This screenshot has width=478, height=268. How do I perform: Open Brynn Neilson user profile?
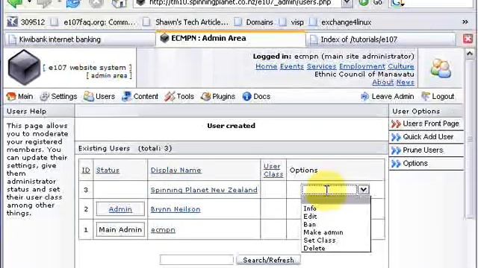click(176, 209)
